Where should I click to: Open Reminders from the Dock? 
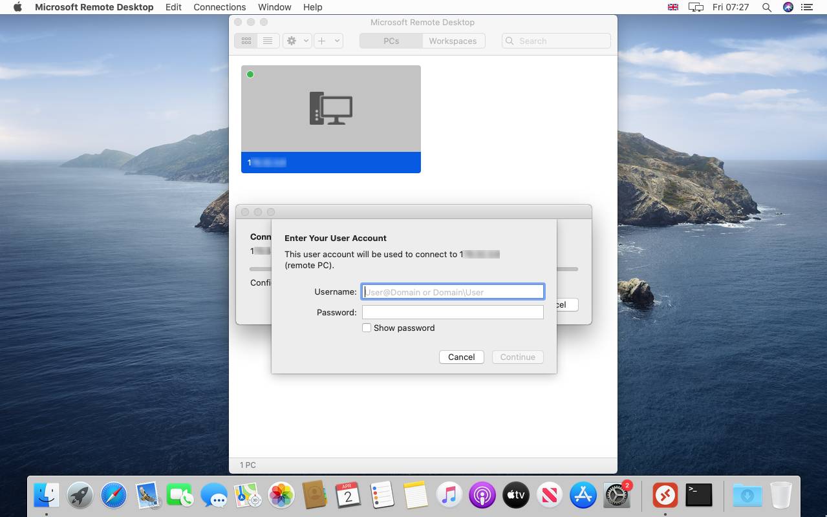pos(381,496)
